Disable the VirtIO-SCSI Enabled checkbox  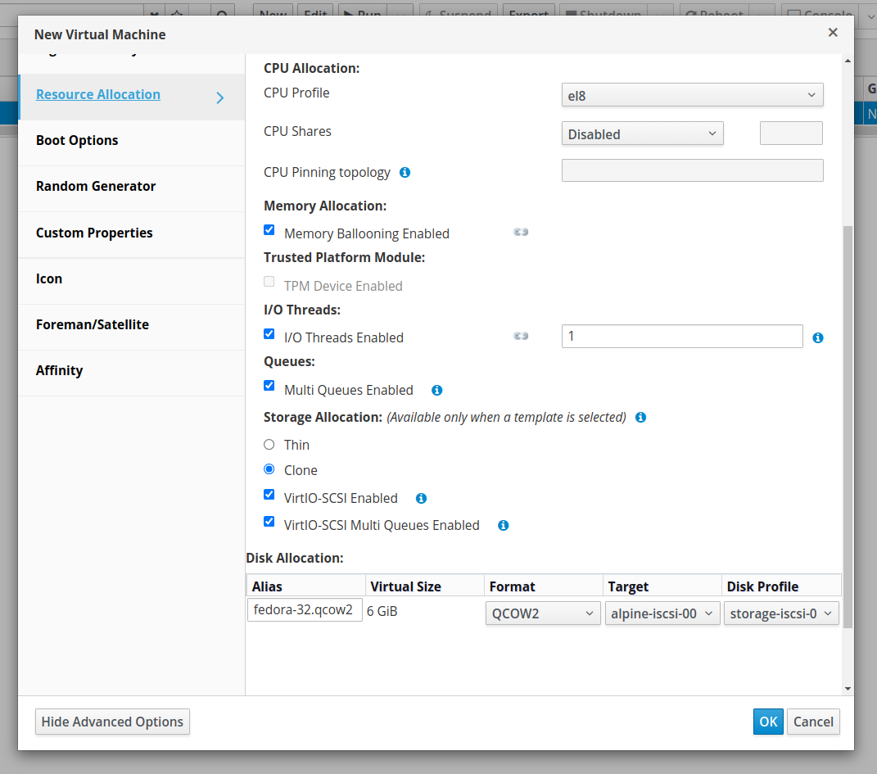click(269, 495)
